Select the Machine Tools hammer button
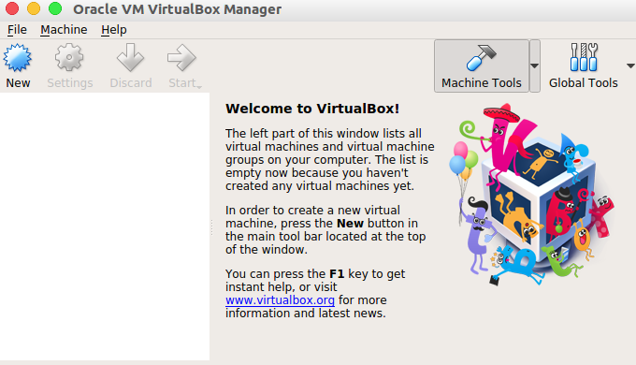Screen dimensions: 636x365 click(x=482, y=66)
